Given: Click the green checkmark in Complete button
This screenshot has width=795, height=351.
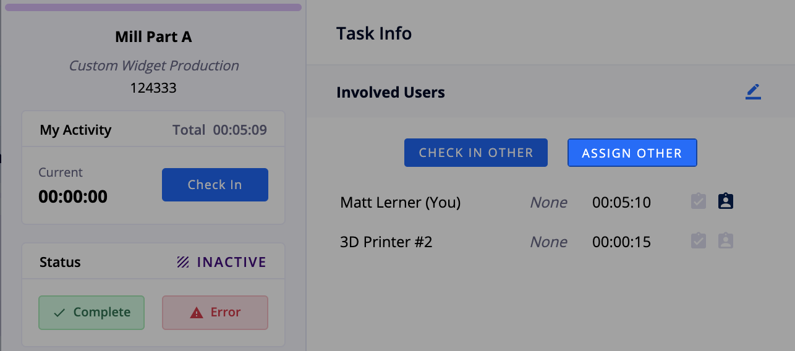Looking at the screenshot, I should (x=59, y=313).
